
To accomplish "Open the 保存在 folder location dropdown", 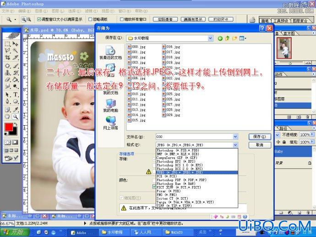I will pyautogui.click(x=210, y=38).
